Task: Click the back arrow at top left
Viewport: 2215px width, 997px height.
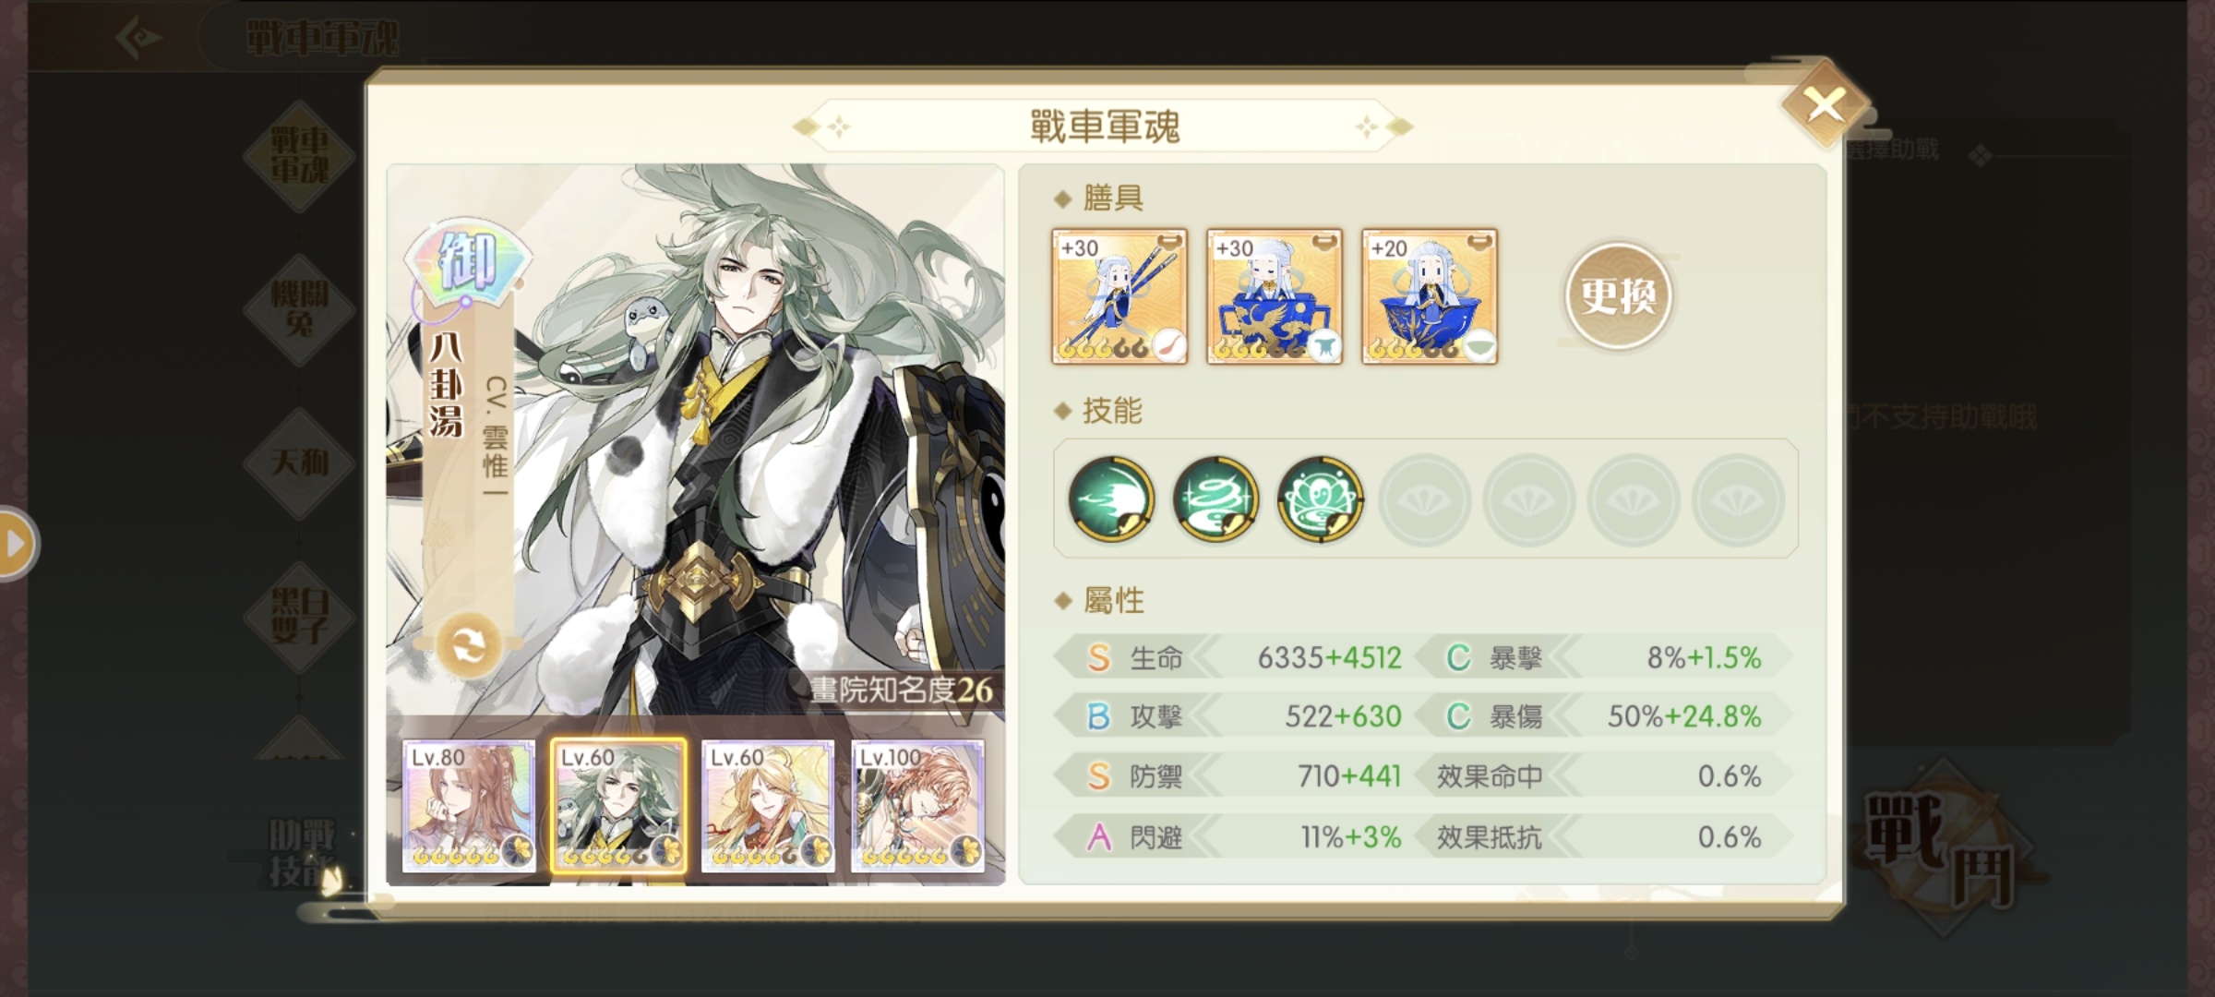Action: tap(139, 38)
